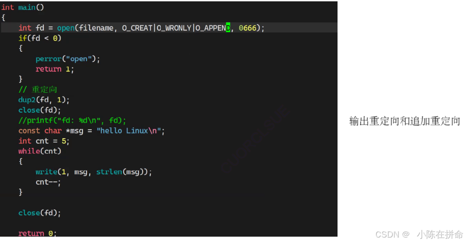Click the "O_APPEND" flag with the cursor
Viewport: 472px width, 242px height.
coord(213,28)
